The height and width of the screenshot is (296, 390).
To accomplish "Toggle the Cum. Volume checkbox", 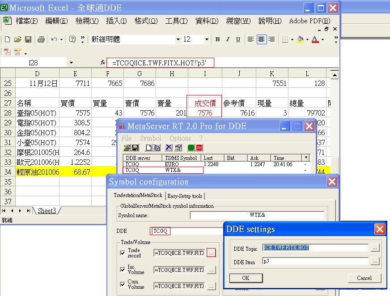I will click(123, 284).
